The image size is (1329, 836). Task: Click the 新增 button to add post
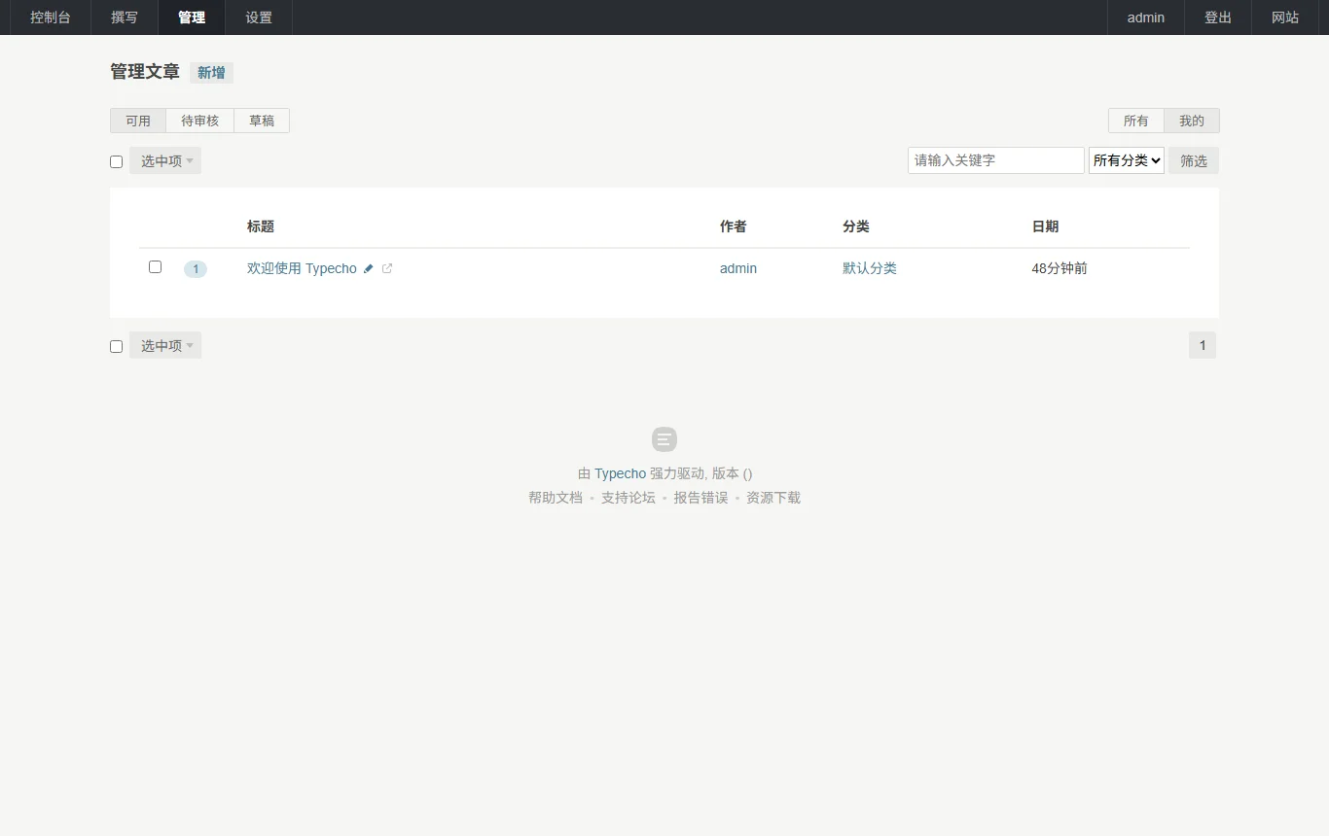[211, 73]
